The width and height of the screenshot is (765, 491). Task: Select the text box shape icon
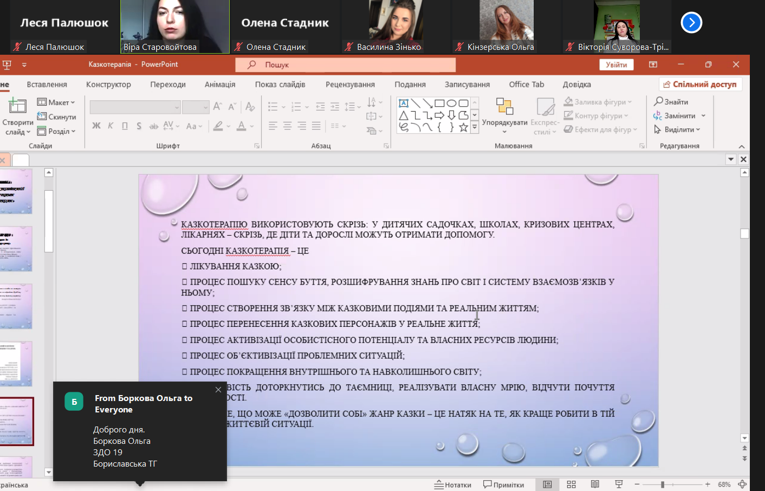(404, 103)
